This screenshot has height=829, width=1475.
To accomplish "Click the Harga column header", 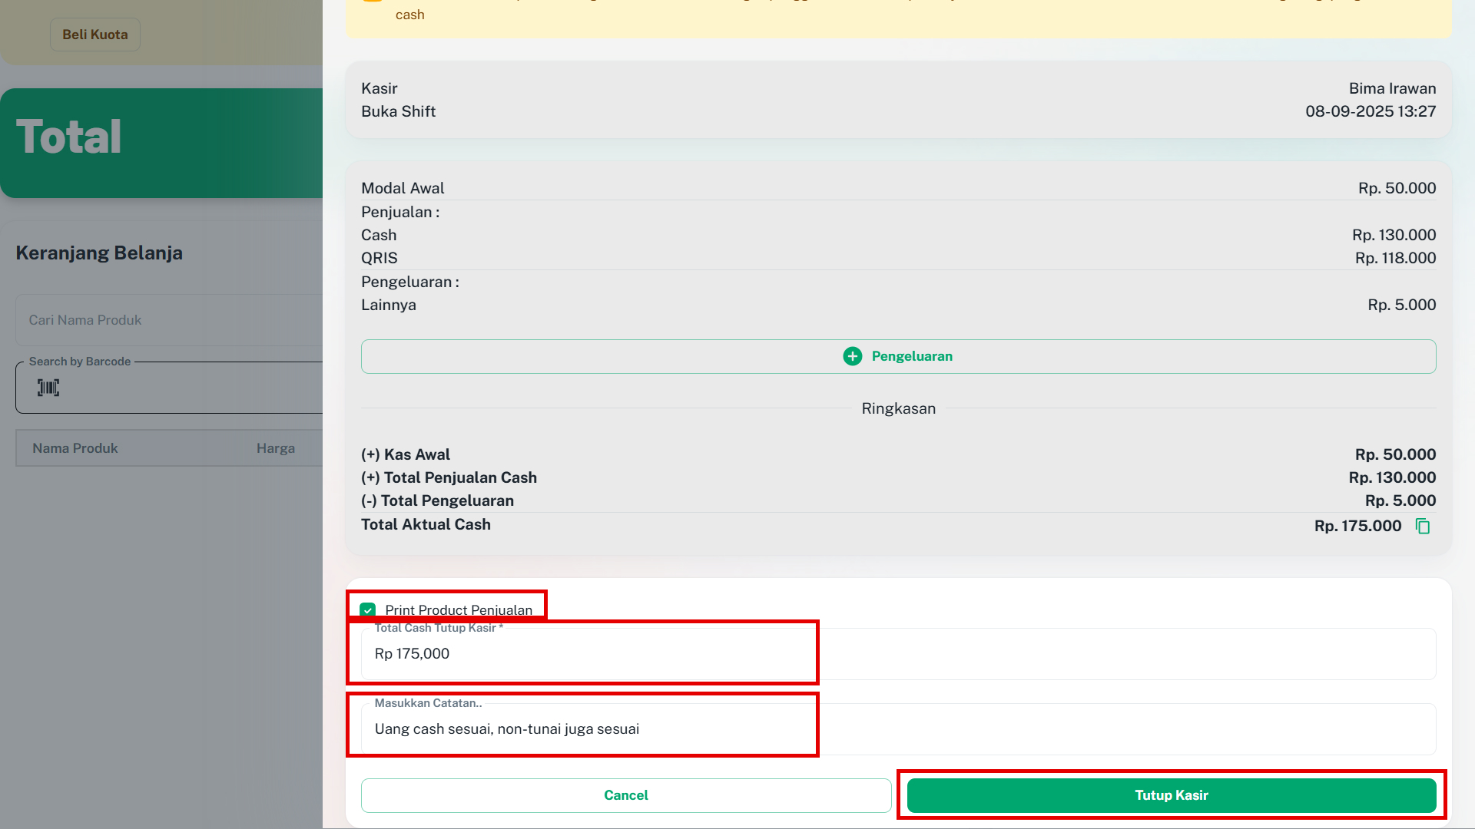I will pyautogui.click(x=276, y=448).
